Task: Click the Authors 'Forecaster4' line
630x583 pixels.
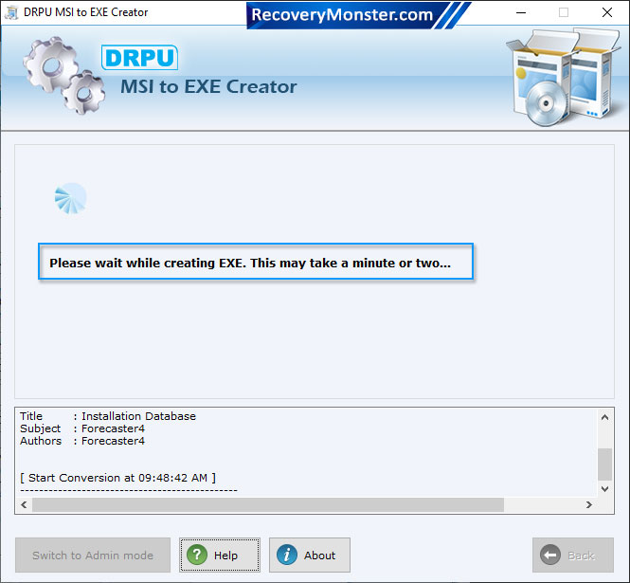Action: pos(82,441)
